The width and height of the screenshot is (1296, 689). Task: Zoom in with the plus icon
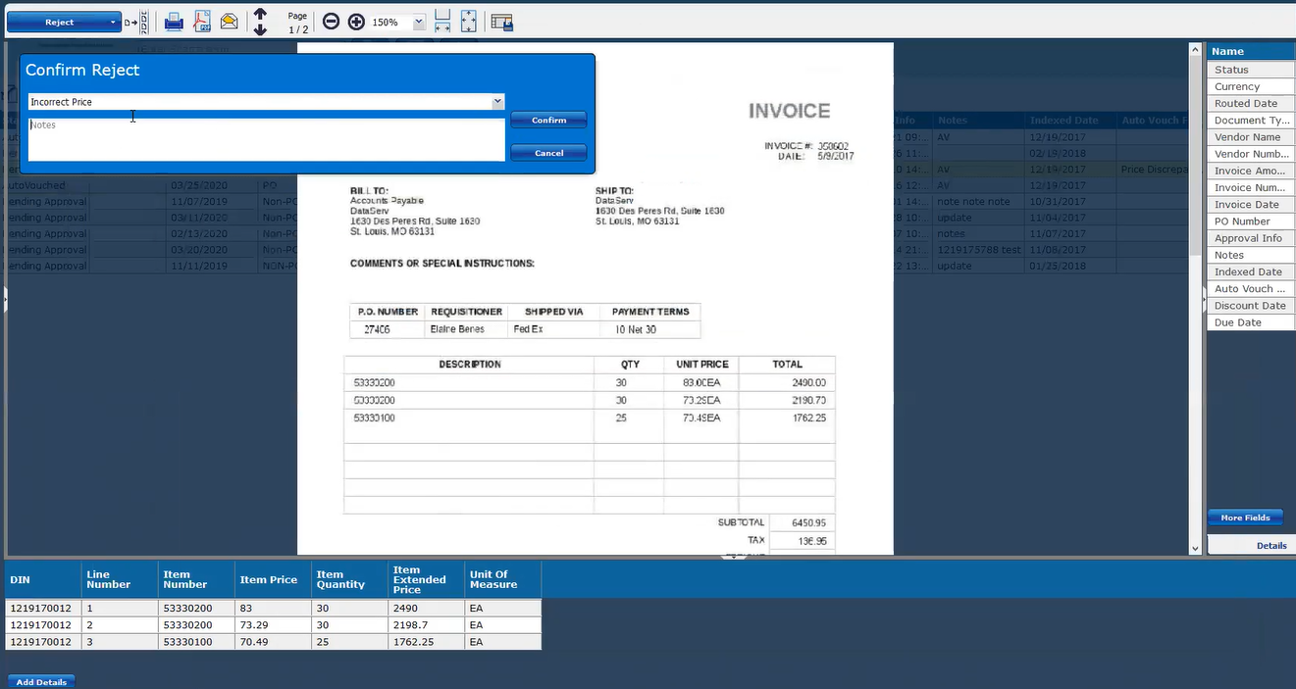coord(356,22)
